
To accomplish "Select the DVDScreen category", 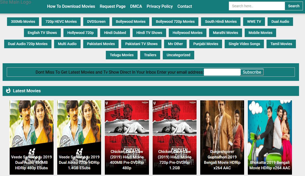I will tap(96, 22).
